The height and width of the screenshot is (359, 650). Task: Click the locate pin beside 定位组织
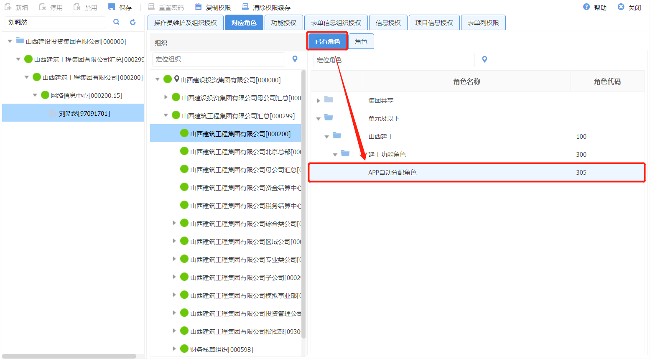pyautogui.click(x=295, y=59)
